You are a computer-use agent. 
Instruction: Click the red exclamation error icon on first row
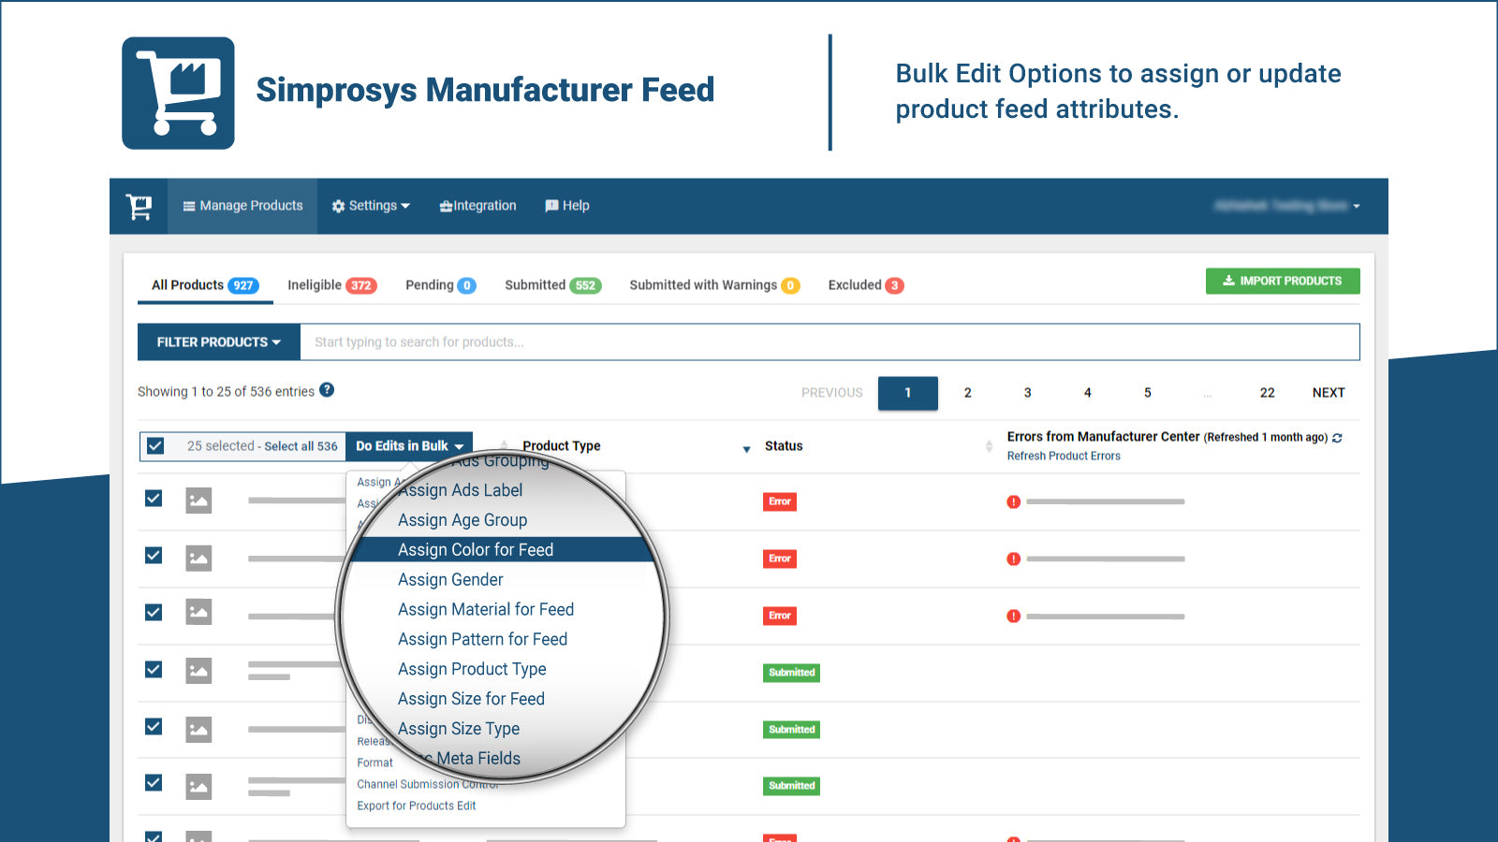1013,501
